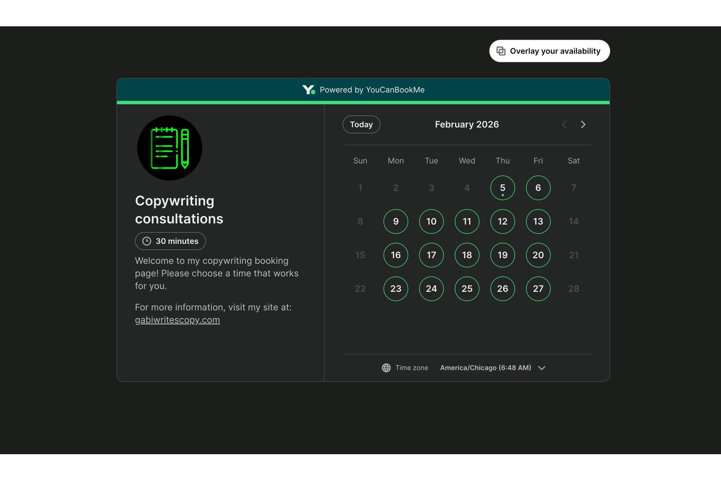This screenshot has height=481, width=721.
Task: Click the unavailable date 1
Action: (360, 188)
